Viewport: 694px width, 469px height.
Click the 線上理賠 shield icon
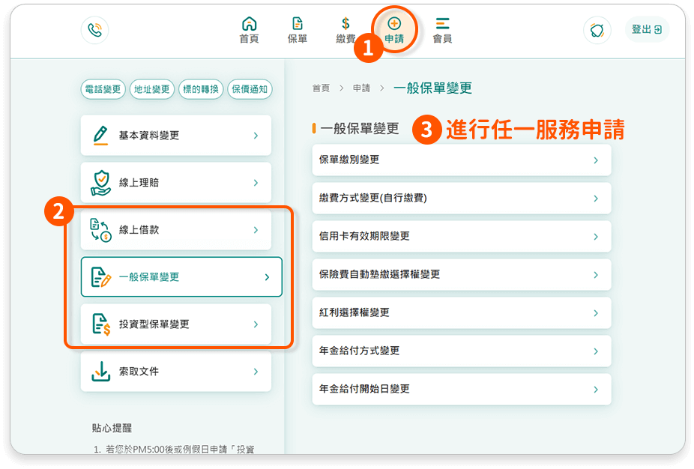(x=100, y=182)
